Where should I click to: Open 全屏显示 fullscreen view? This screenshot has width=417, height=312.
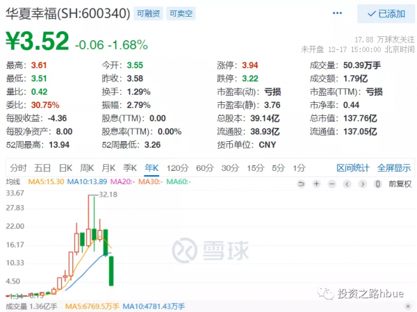(394, 168)
